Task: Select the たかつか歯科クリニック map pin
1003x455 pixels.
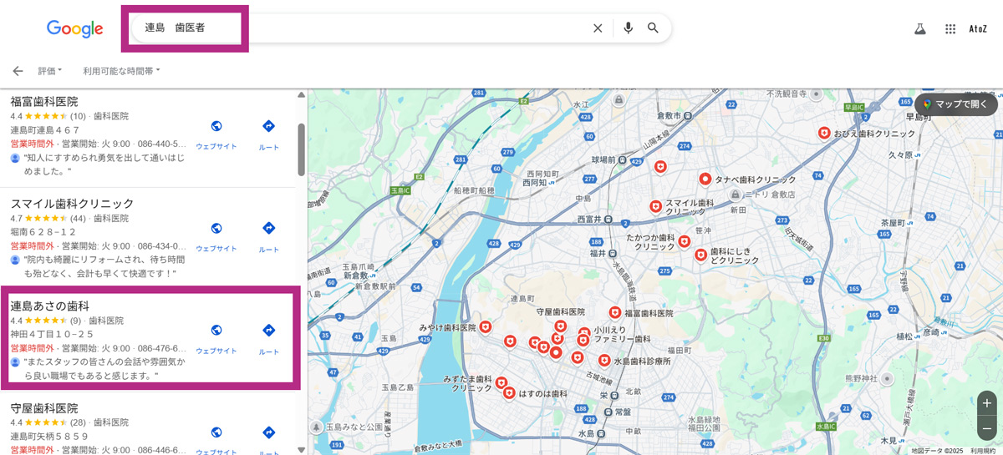Action: pos(685,242)
